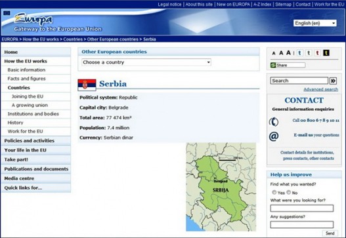Open Facts and figures sidebar item

[36, 79]
